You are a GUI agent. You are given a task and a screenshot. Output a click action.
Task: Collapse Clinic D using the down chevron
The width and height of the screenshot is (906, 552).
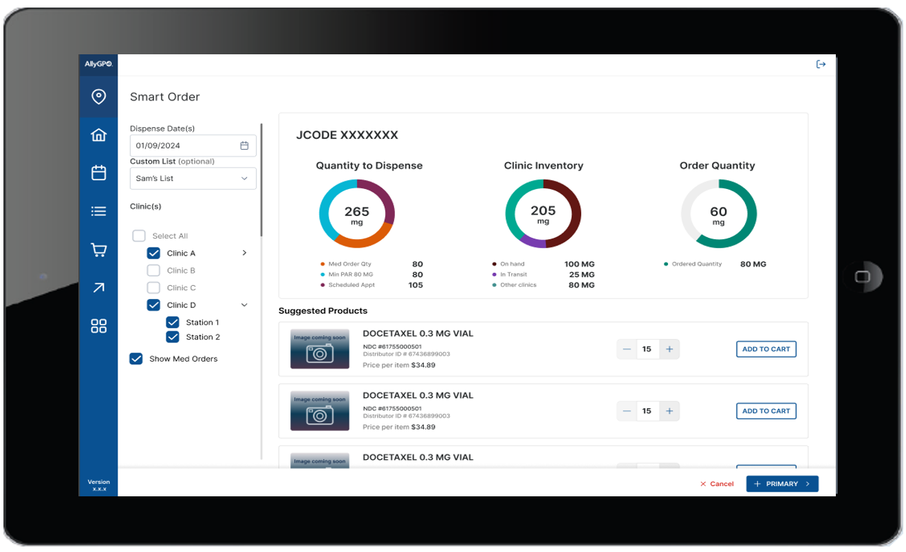(x=244, y=305)
